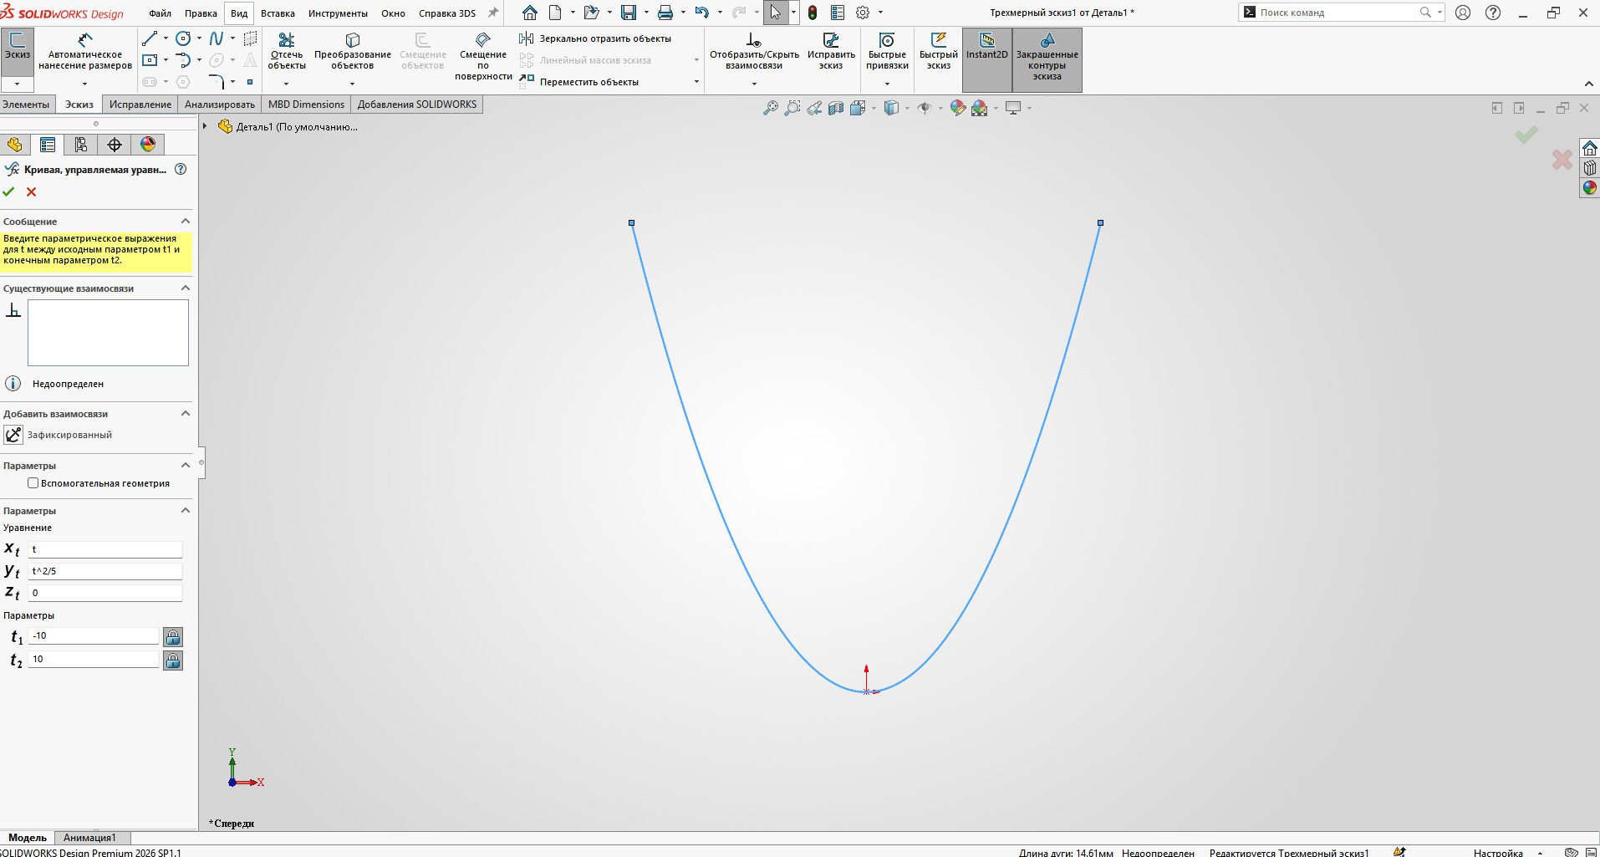Open the Appearances color wheel tab
Image resolution: width=1600 pixels, height=857 pixels.
[148, 145]
